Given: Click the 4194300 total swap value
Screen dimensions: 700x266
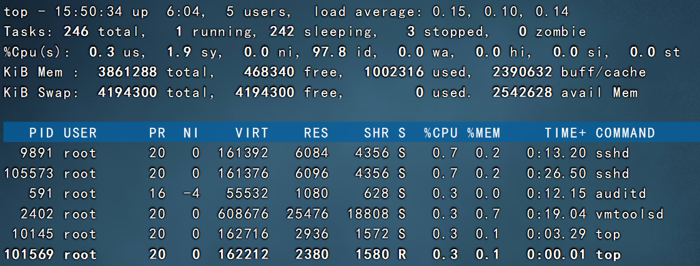Looking at the screenshot, I should pos(127,93).
